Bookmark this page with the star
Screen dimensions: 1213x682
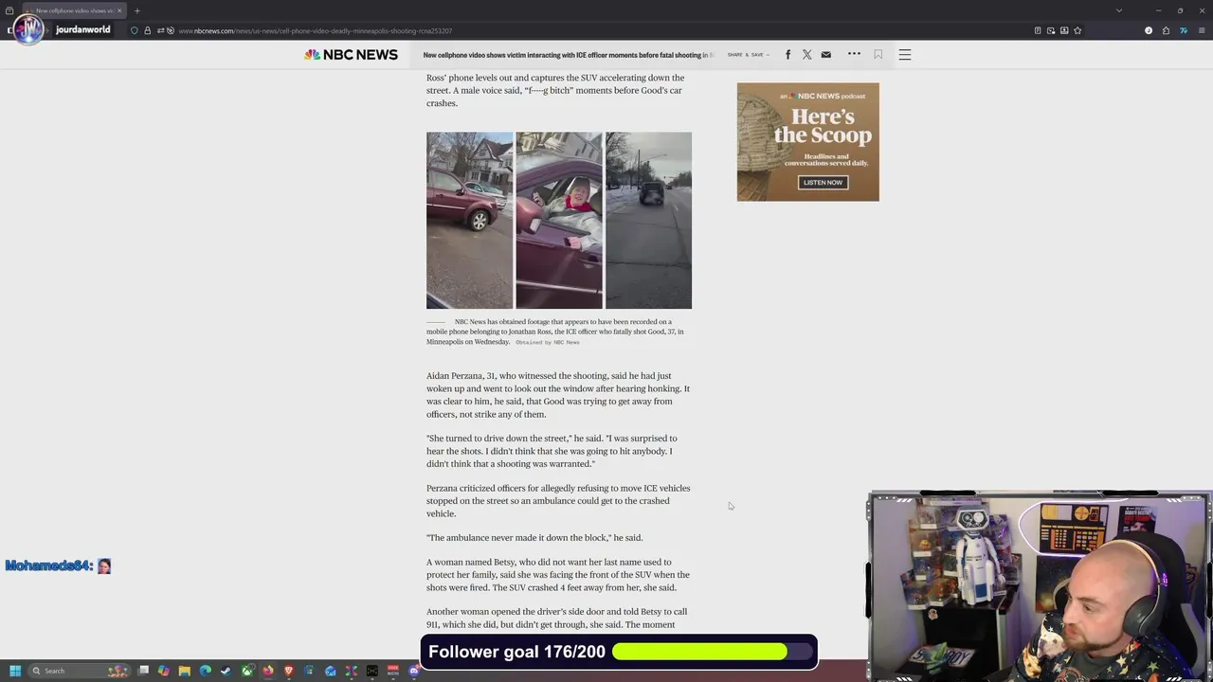[1077, 30]
